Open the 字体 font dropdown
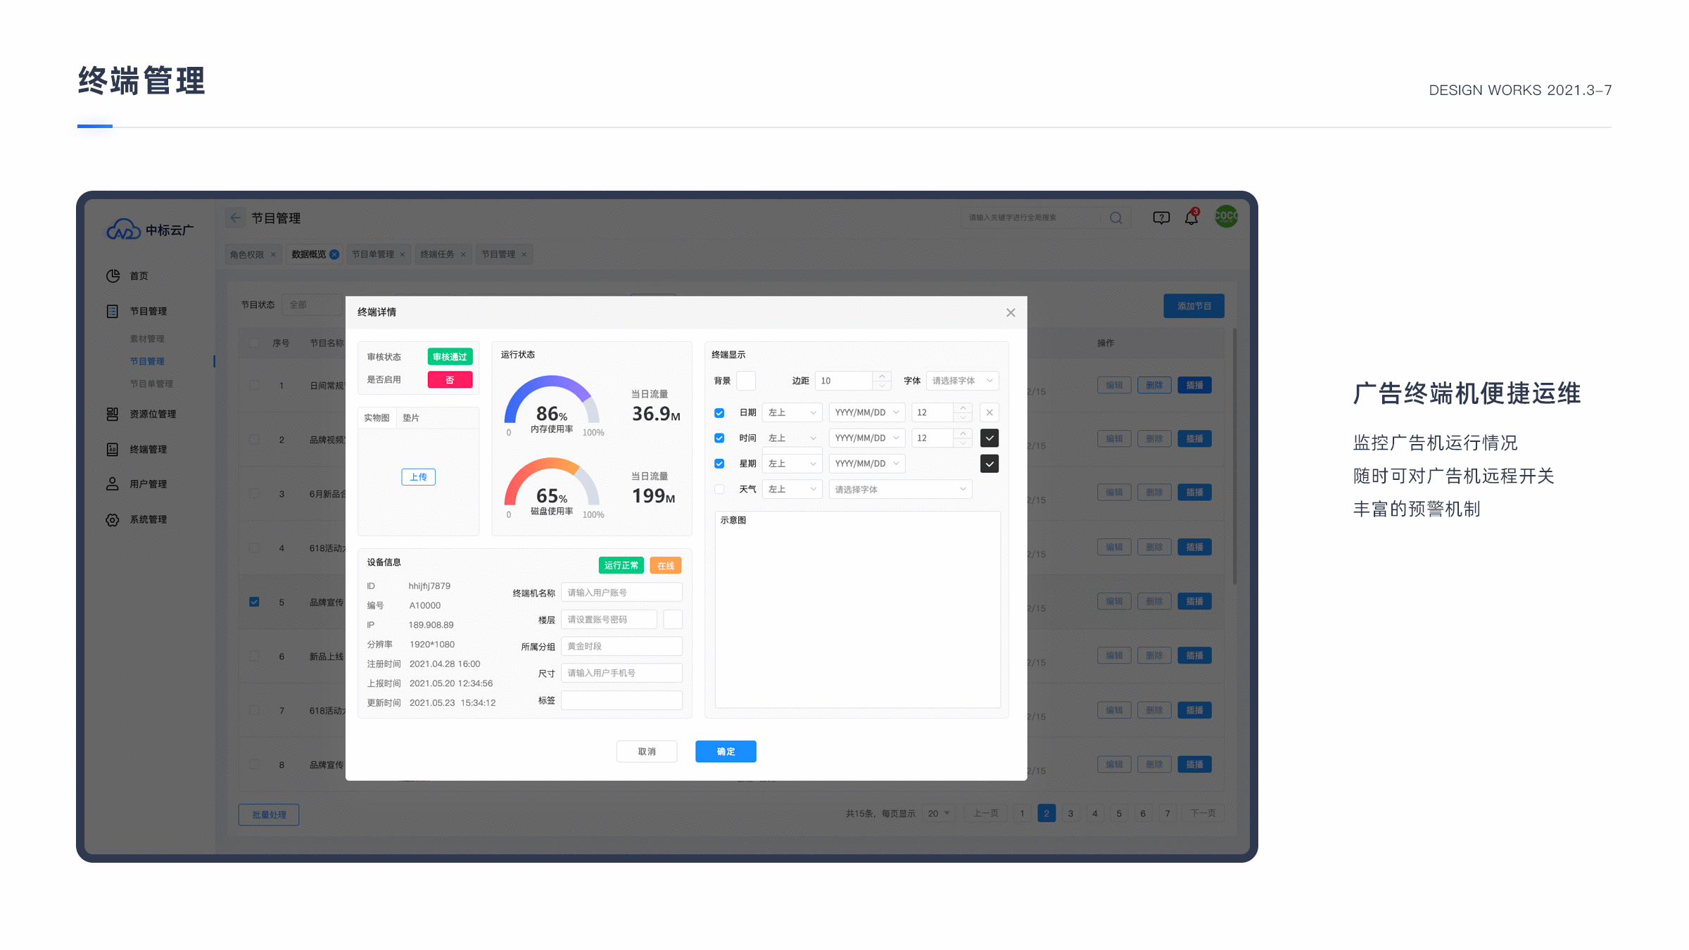This screenshot has width=1689, height=950. (x=963, y=381)
